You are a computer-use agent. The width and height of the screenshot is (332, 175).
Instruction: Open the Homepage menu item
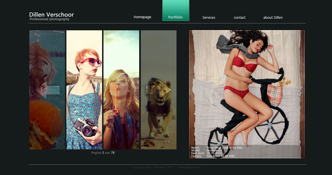click(142, 17)
